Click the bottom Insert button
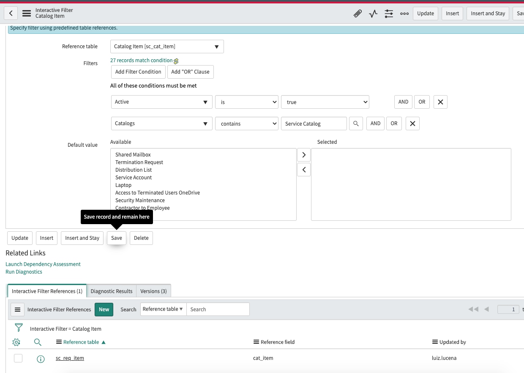The image size is (524, 373). click(46, 238)
